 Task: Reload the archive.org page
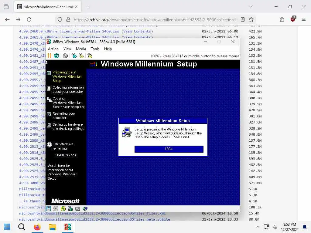pyautogui.click(x=29, y=19)
